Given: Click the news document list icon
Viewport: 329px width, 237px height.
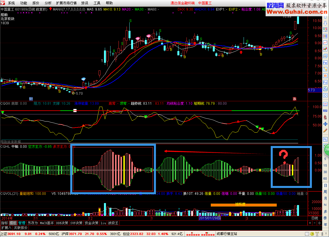Looking at the screenshot, I should tap(325, 56).
